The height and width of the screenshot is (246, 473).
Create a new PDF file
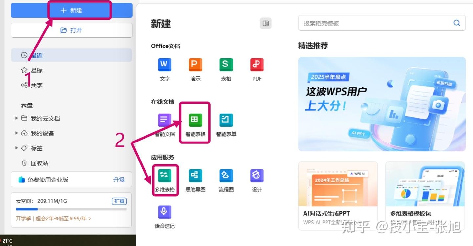click(x=257, y=69)
